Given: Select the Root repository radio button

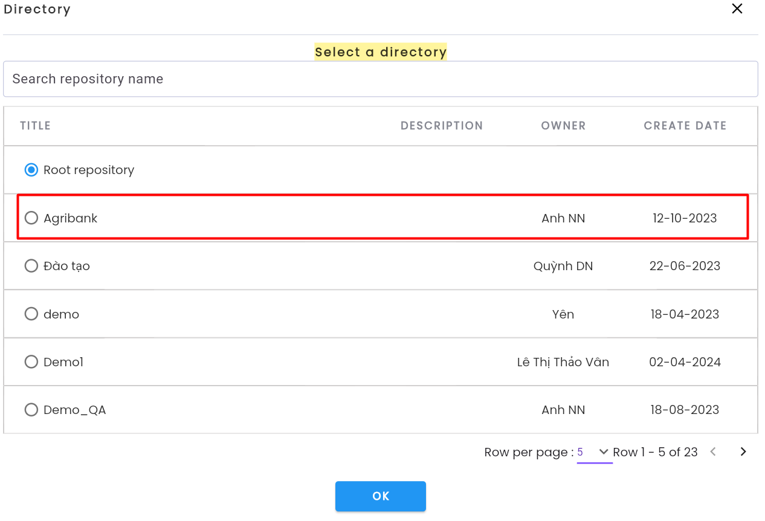Looking at the screenshot, I should [31, 170].
